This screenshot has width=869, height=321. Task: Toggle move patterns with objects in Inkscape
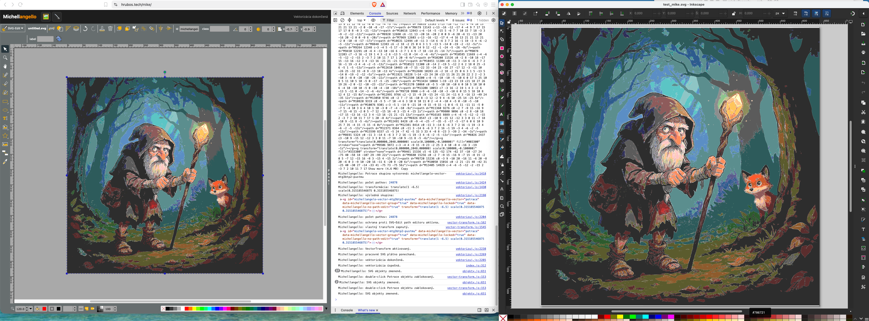(826, 14)
